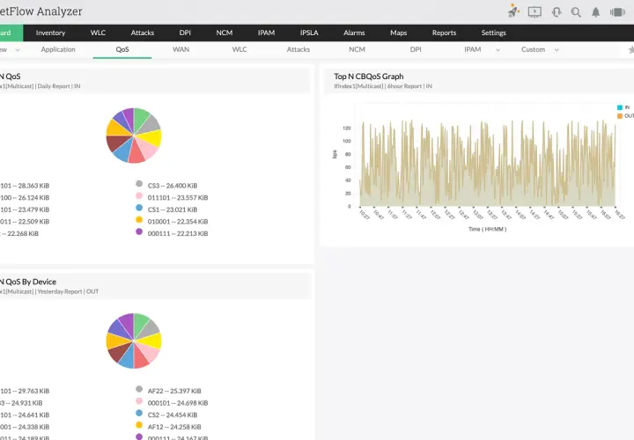The image size is (634, 440).
Task: Click the 'CS3 -- 26.400 KiB' legend text
Action: click(173, 186)
